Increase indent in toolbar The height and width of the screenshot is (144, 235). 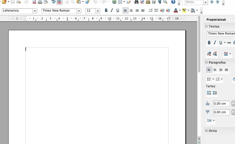pyautogui.click(x=168, y=10)
